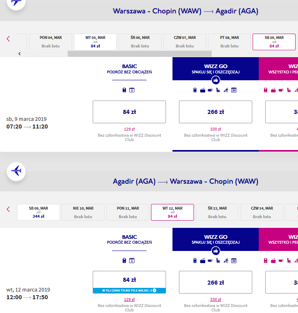Click outbound BASIC fare header
Screen dimensions: 298x313
130,69
